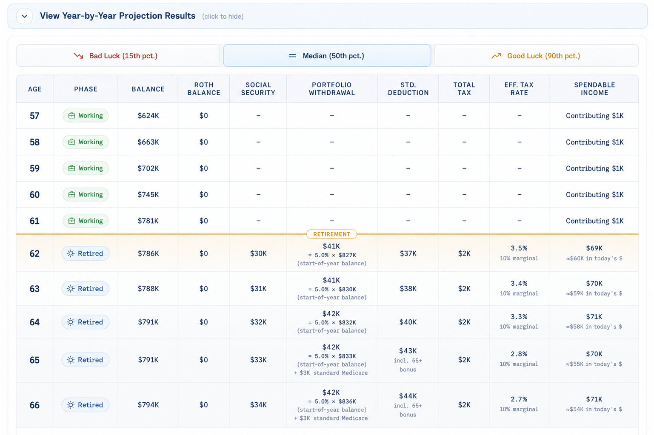Click the 3.4% effective tax rate
Viewport: 654px width, 435px height.
click(x=519, y=283)
